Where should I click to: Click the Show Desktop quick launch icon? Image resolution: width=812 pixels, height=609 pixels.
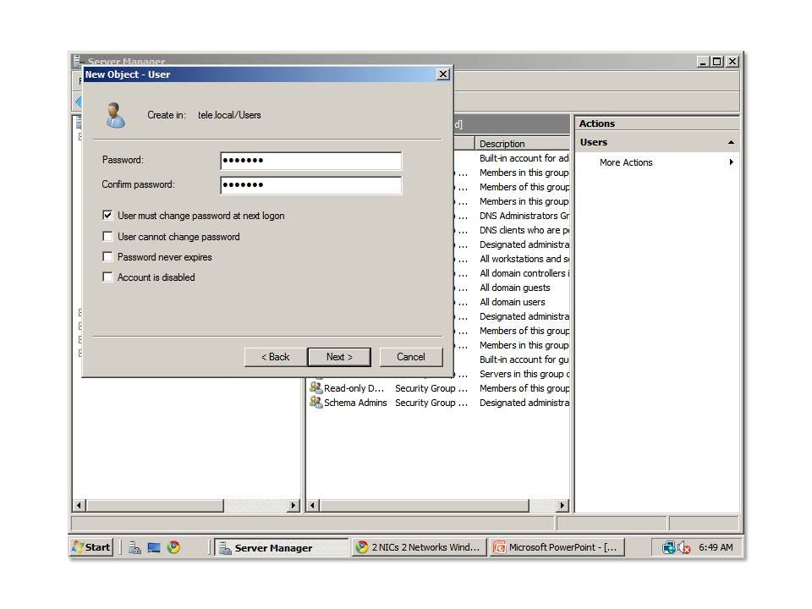coord(154,547)
